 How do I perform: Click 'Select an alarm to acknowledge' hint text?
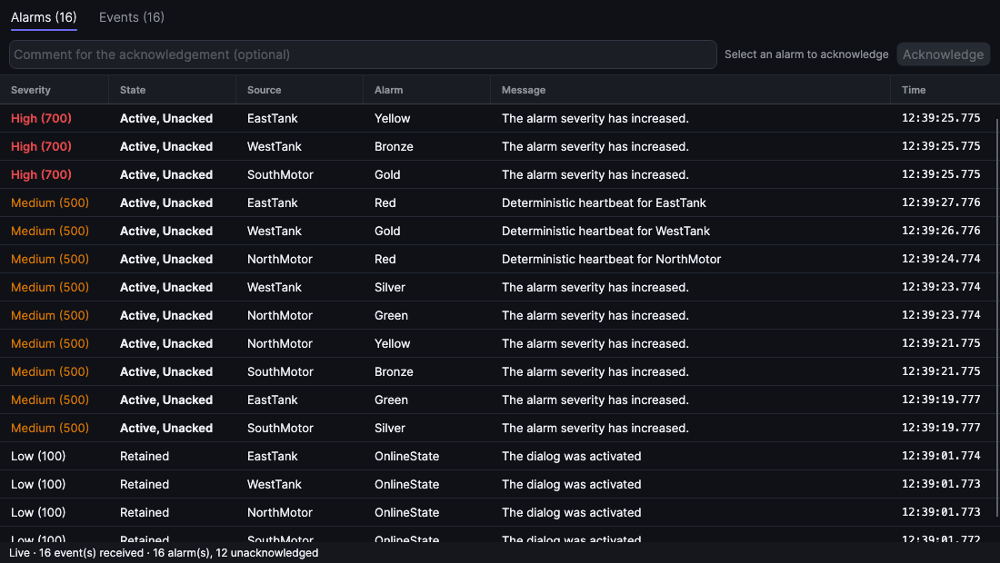[806, 54]
